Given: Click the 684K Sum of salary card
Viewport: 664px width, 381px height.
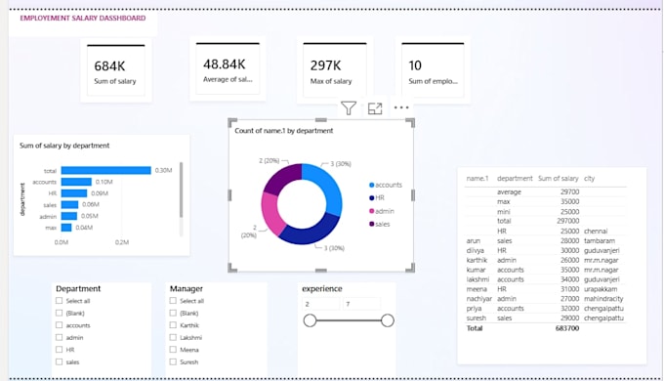Looking at the screenshot, I should click(116, 70).
